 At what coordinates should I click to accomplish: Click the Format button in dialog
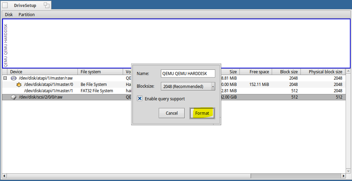(202, 113)
